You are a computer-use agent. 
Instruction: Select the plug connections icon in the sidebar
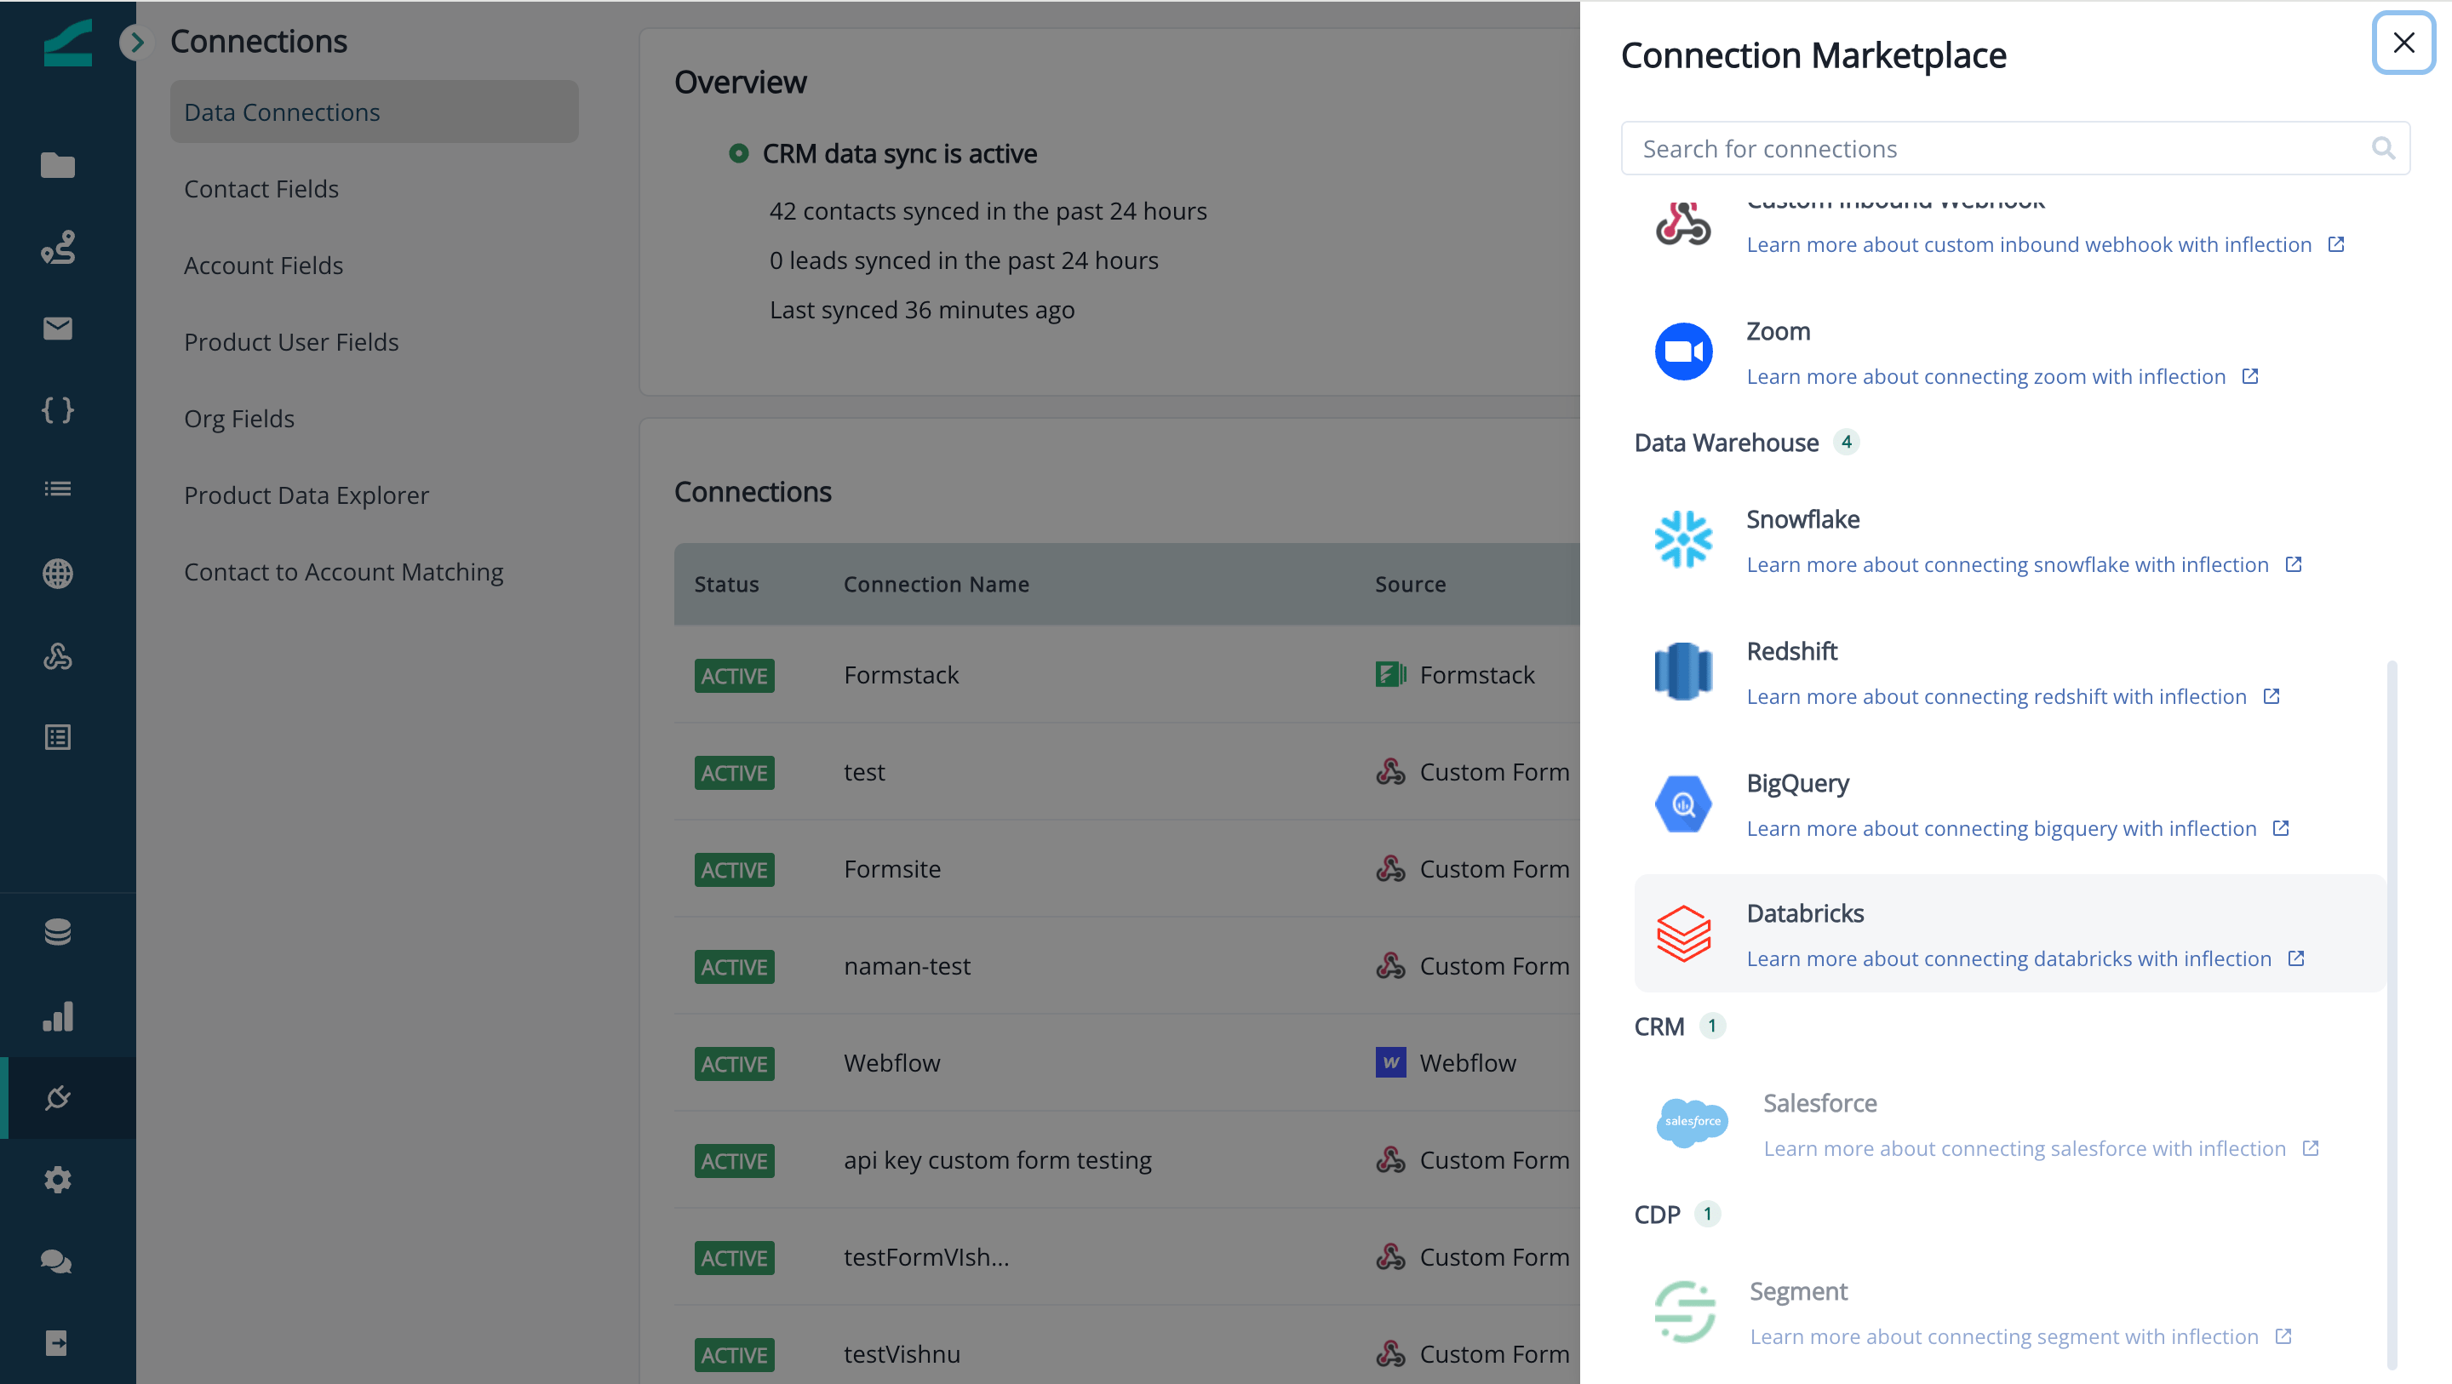(58, 1097)
